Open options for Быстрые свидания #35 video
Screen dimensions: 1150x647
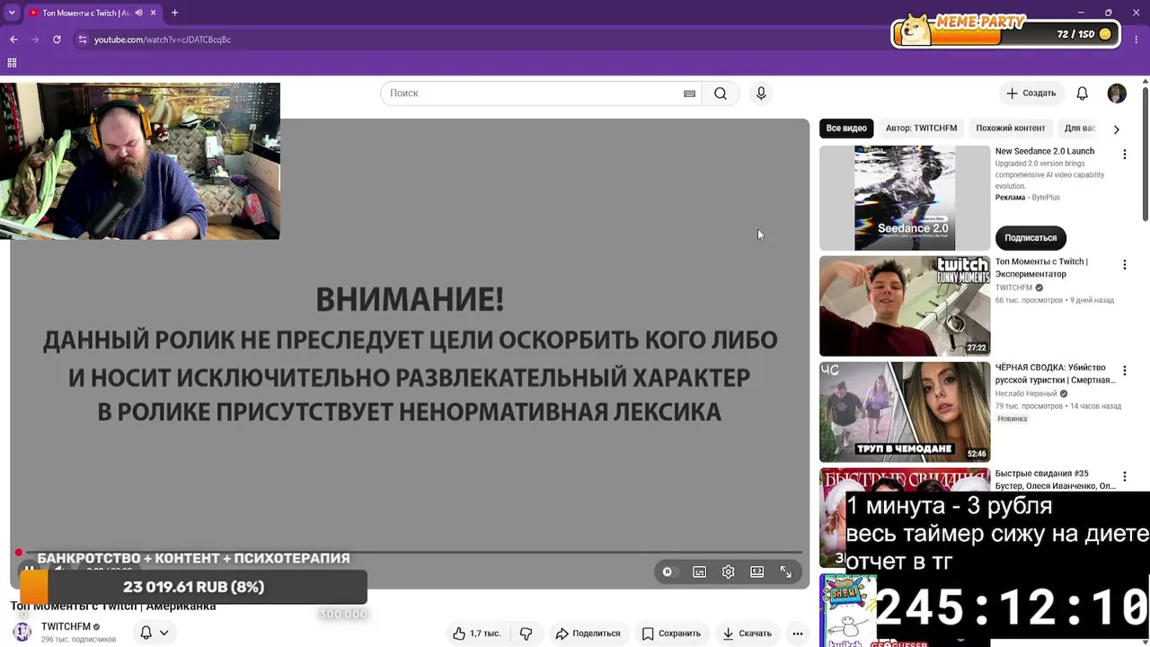[x=1124, y=477]
